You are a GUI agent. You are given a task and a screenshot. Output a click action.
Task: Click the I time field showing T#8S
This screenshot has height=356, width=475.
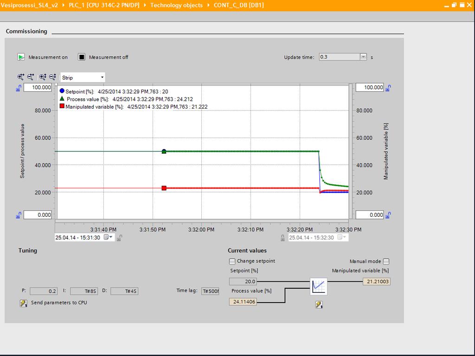(83, 291)
